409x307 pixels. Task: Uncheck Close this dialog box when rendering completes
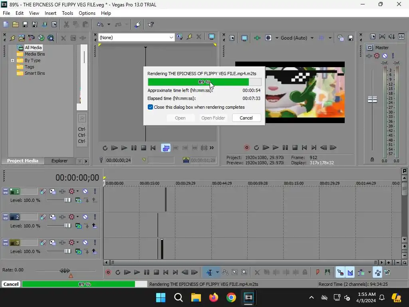pyautogui.click(x=150, y=107)
